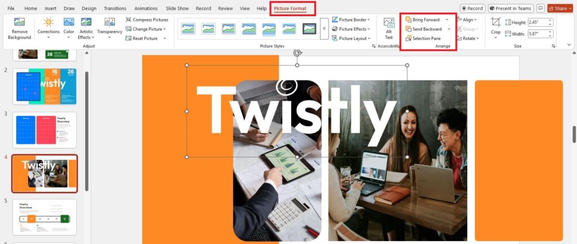577x244 pixels.
Task: Click the Alt Text icon
Action: tap(389, 22)
